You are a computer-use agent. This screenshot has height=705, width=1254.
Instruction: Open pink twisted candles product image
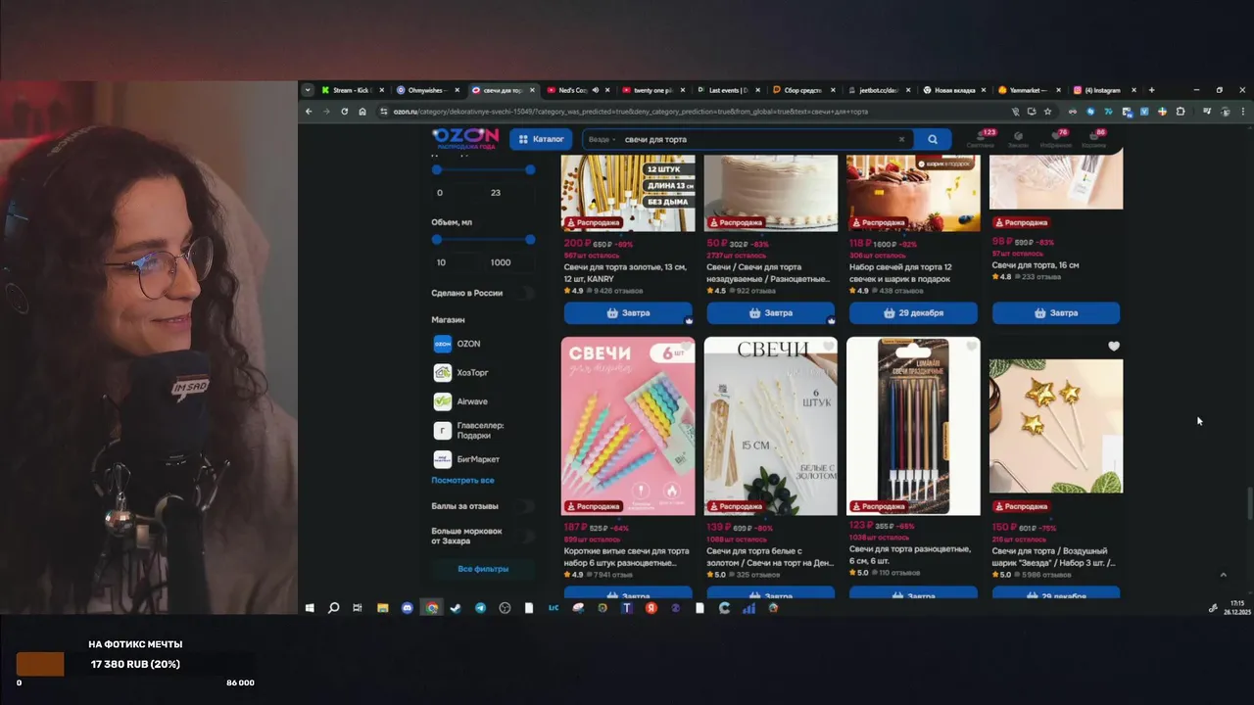[x=628, y=426]
